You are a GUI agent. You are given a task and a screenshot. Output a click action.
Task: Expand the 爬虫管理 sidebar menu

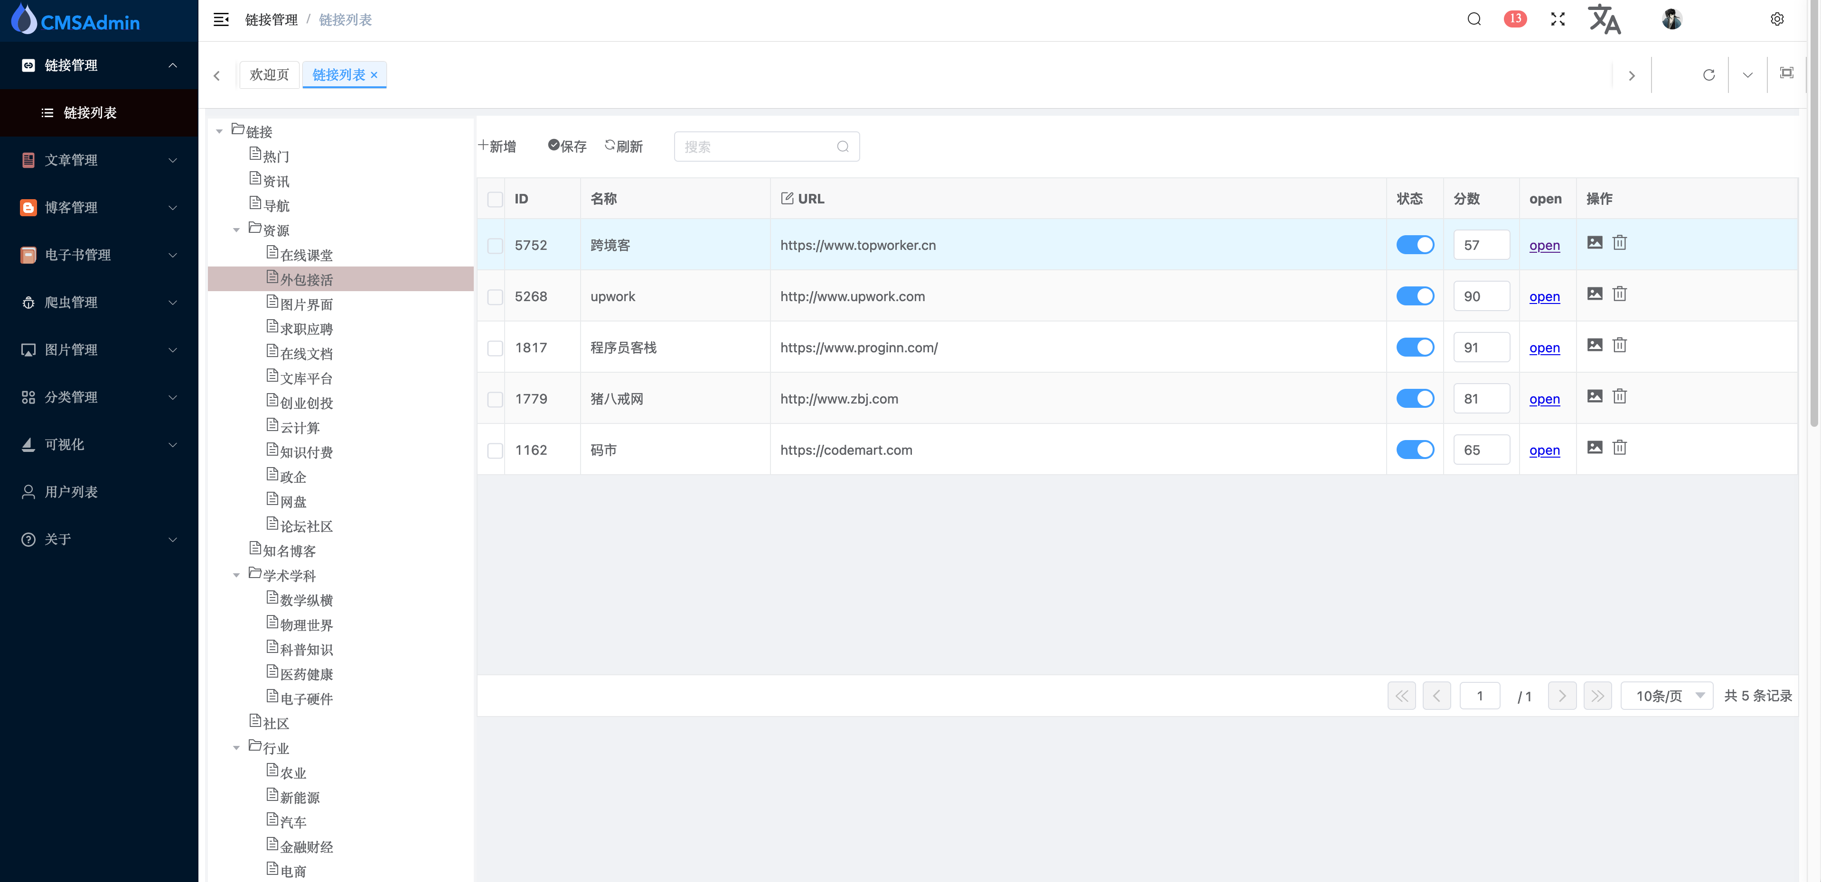(99, 302)
